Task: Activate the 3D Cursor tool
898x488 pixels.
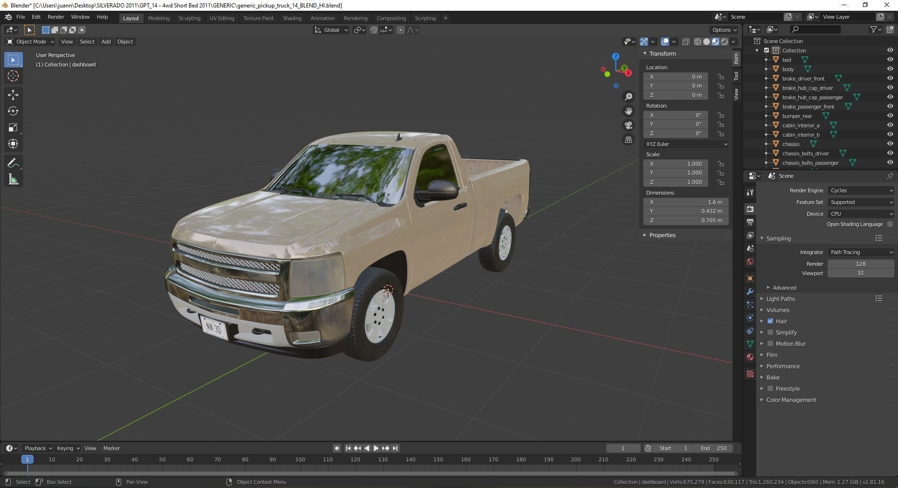Action: click(13, 76)
